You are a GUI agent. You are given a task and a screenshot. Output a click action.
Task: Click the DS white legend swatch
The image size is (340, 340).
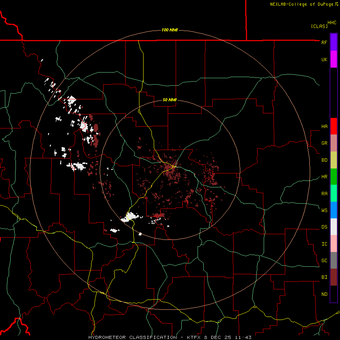[x=334, y=227]
